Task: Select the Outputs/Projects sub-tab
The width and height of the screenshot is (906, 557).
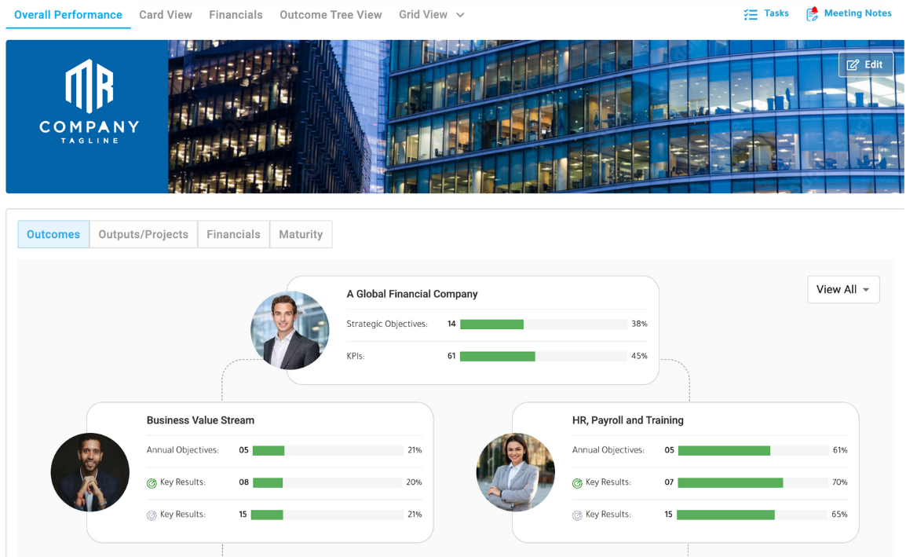Action: (144, 234)
